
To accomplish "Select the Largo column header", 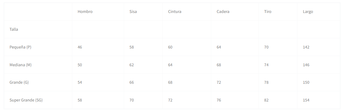I will click(308, 12).
